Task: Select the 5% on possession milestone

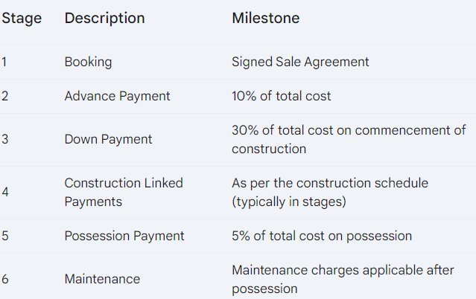Action: pos(322,237)
